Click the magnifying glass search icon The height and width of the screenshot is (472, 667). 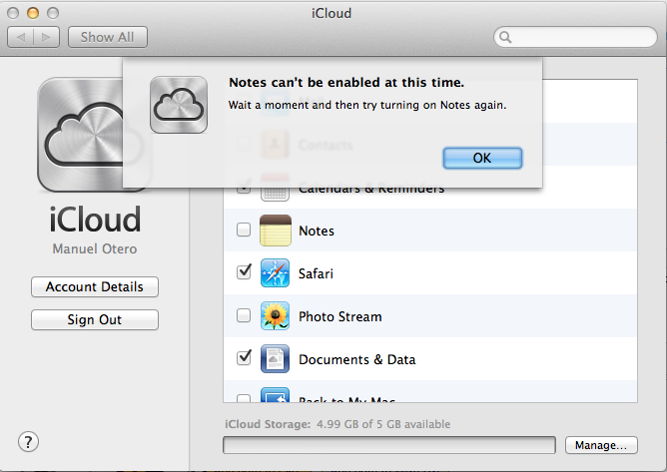click(506, 38)
